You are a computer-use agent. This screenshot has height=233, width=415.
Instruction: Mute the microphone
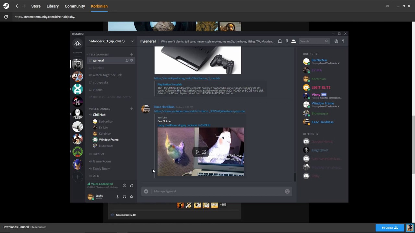117,197
